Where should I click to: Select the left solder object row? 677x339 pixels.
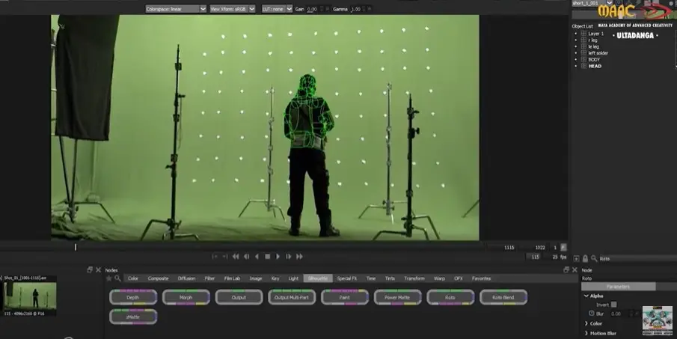click(x=598, y=53)
